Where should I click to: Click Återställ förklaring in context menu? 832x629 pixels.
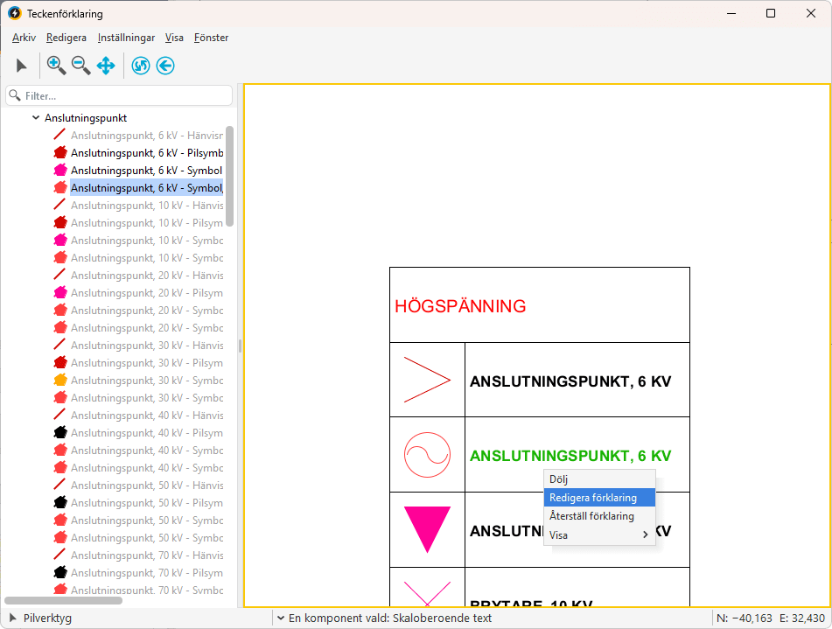pyautogui.click(x=591, y=516)
